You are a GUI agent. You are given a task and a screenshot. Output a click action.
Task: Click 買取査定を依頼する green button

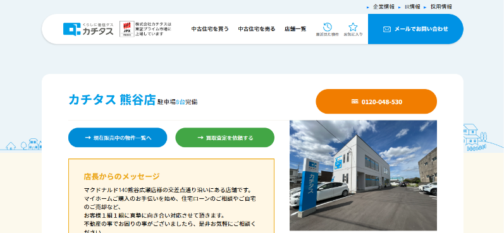coord(225,138)
